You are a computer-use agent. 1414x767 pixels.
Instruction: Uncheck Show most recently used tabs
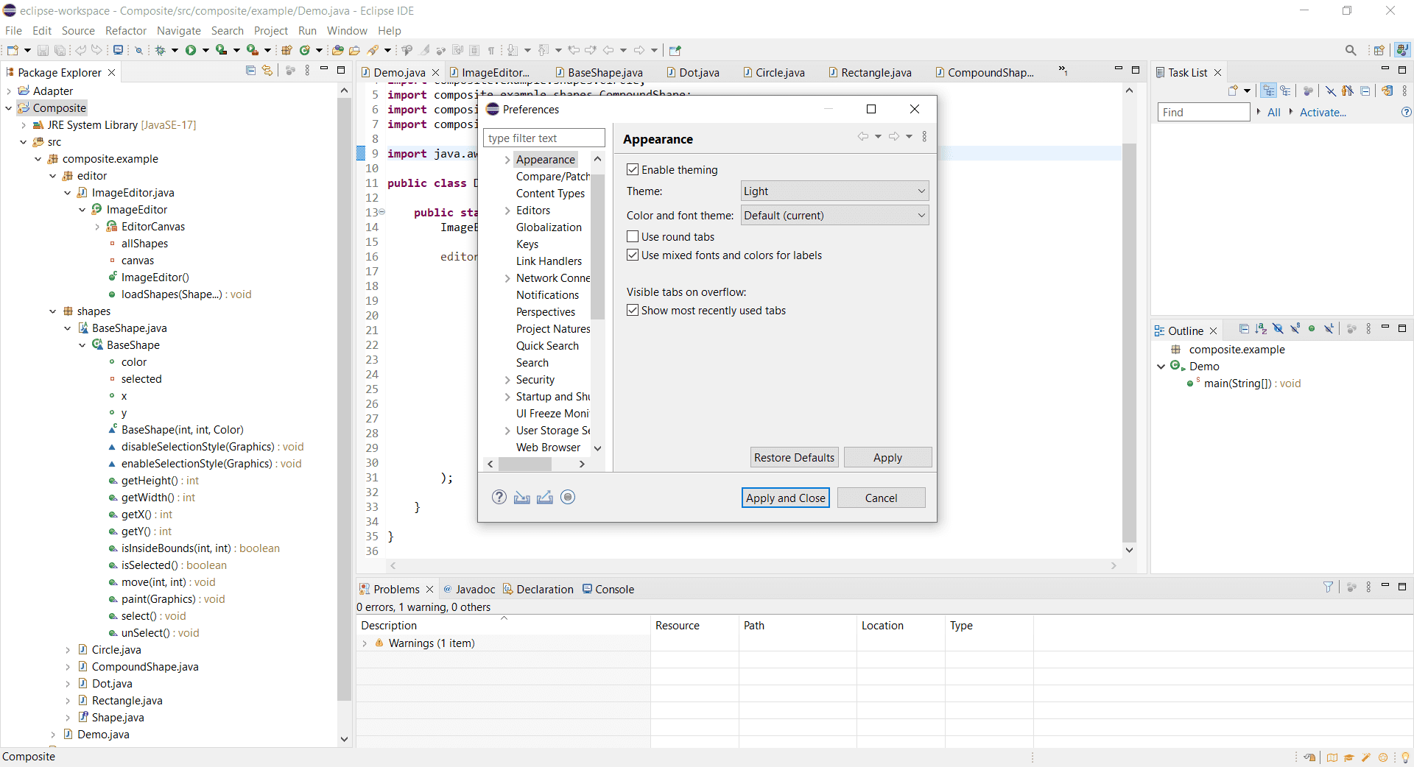pyautogui.click(x=633, y=310)
